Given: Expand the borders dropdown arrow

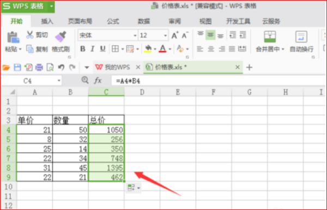Looking at the screenshot, I should click(x=123, y=49).
